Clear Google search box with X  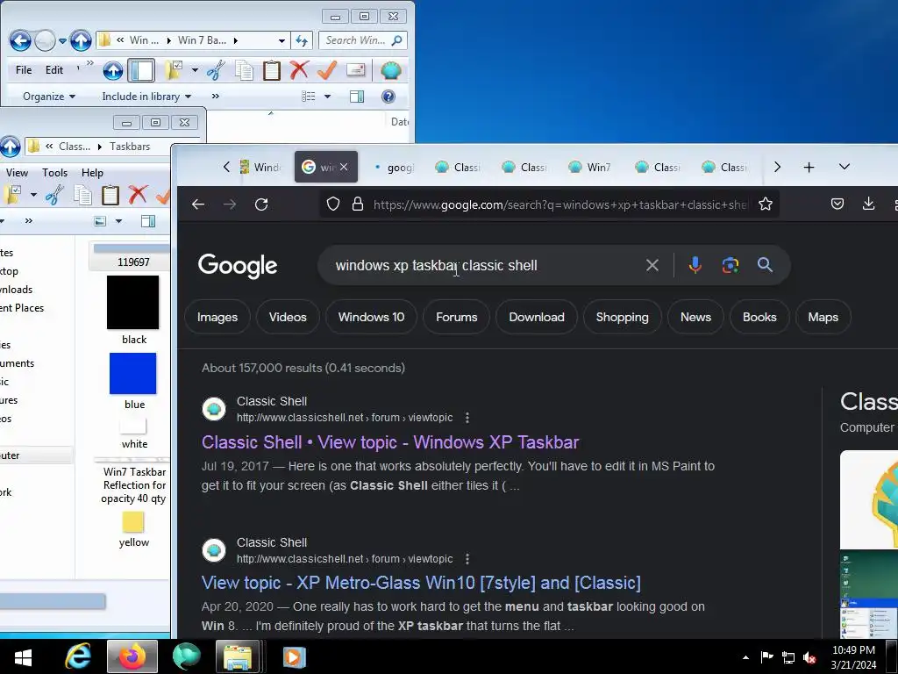click(652, 265)
